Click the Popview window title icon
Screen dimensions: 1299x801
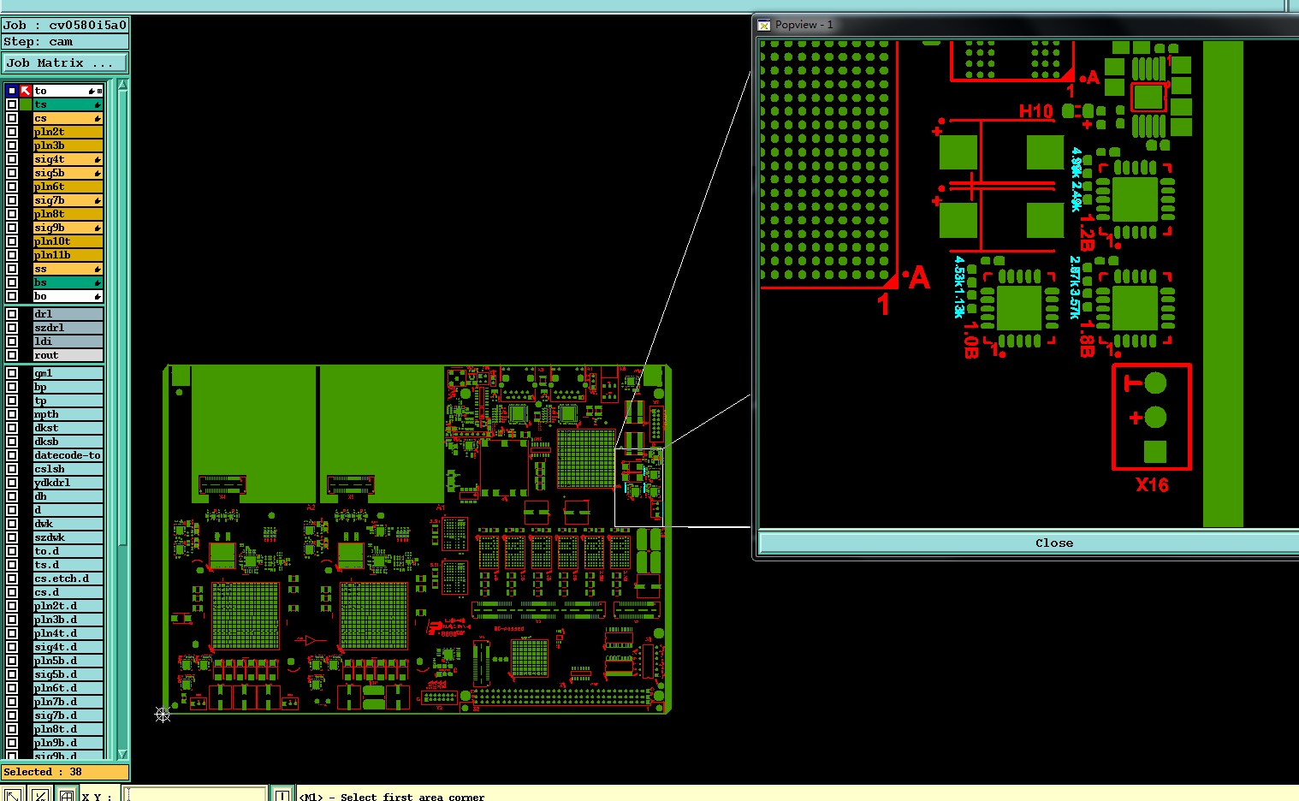[x=765, y=25]
